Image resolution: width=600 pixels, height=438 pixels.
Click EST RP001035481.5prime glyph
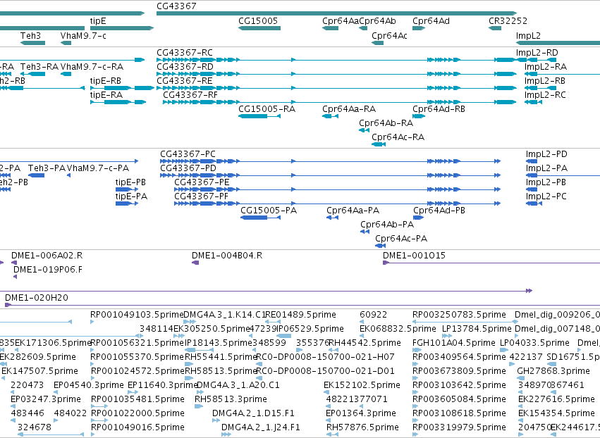(x=99, y=406)
